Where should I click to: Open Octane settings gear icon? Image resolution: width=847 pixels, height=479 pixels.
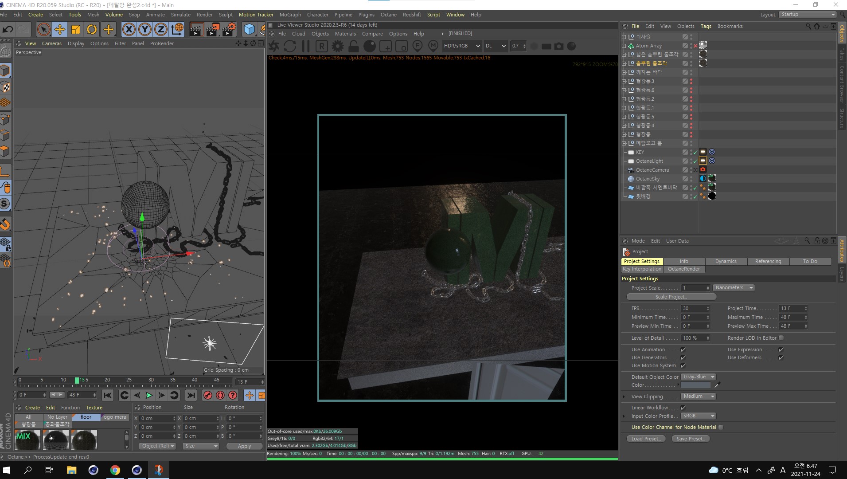[x=338, y=46]
